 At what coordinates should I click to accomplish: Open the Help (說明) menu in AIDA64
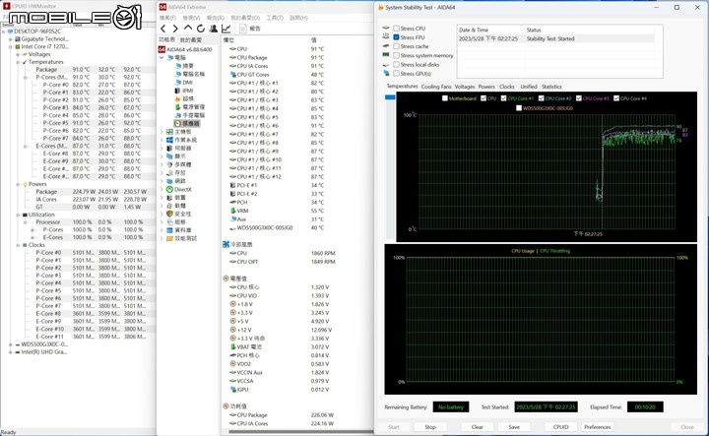click(298, 18)
